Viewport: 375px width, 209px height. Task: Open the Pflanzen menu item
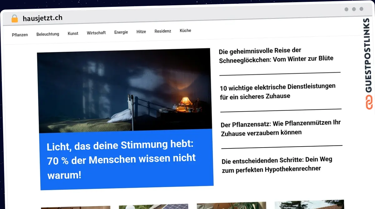coord(20,35)
